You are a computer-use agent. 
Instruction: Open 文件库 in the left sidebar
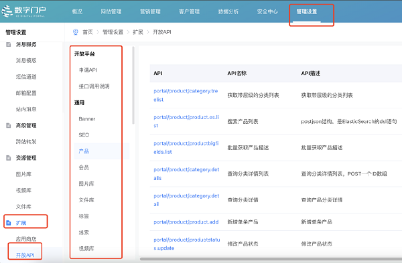23,206
